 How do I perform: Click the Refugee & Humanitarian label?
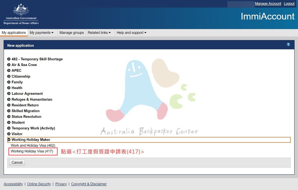pos(32,99)
